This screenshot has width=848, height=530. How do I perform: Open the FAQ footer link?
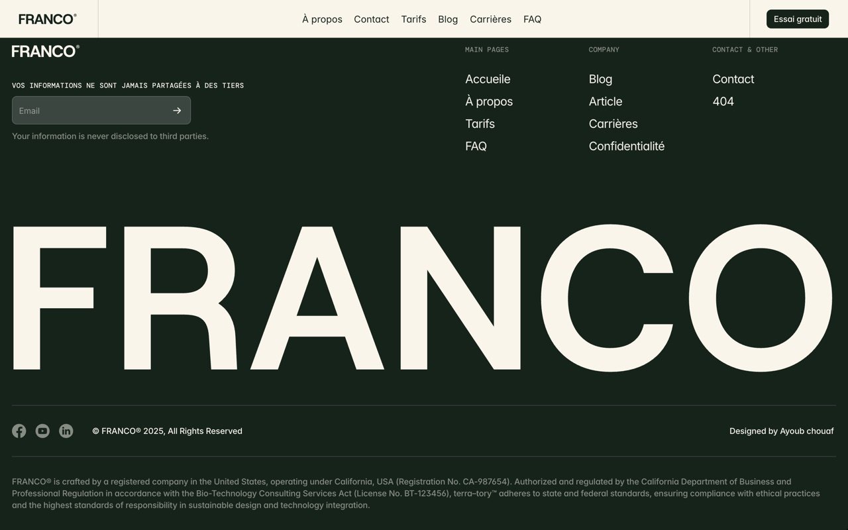[x=476, y=146]
